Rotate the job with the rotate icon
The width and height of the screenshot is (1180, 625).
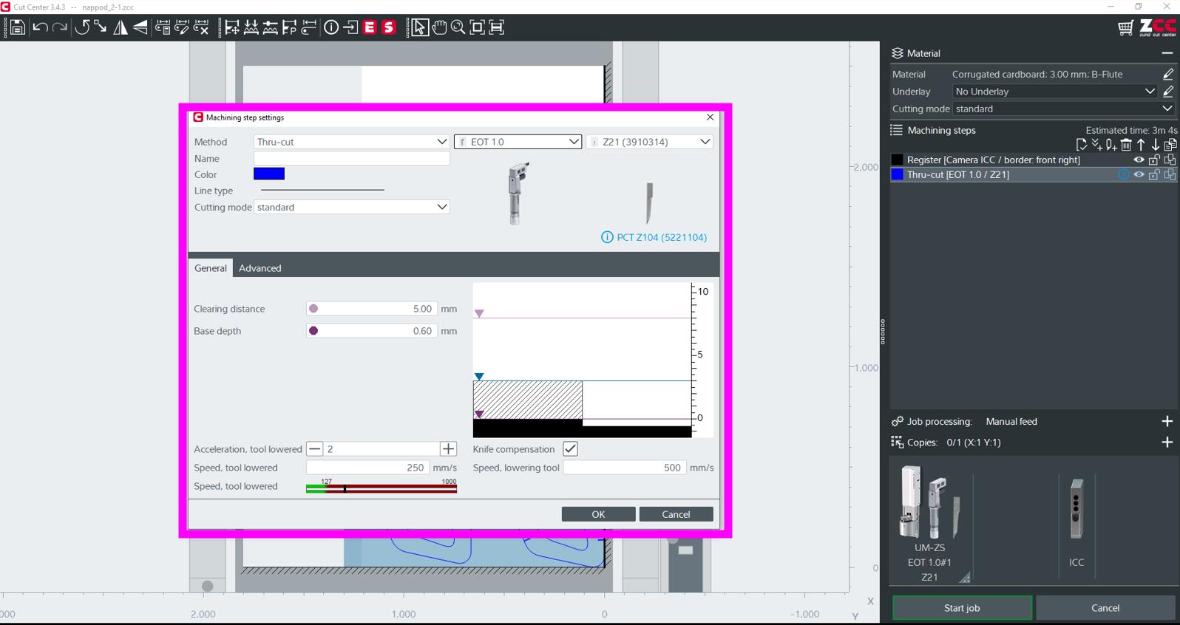pos(81,27)
